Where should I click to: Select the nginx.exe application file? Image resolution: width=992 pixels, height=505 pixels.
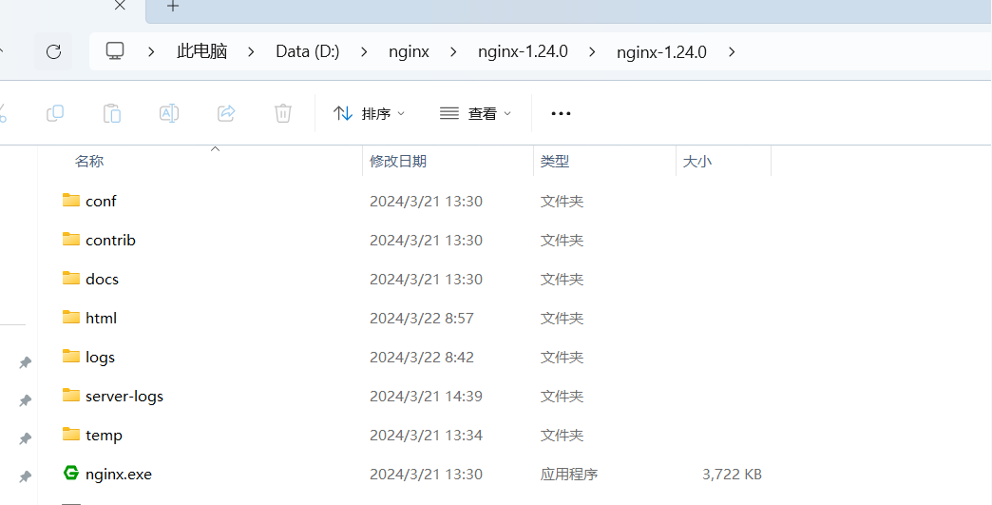pos(118,474)
